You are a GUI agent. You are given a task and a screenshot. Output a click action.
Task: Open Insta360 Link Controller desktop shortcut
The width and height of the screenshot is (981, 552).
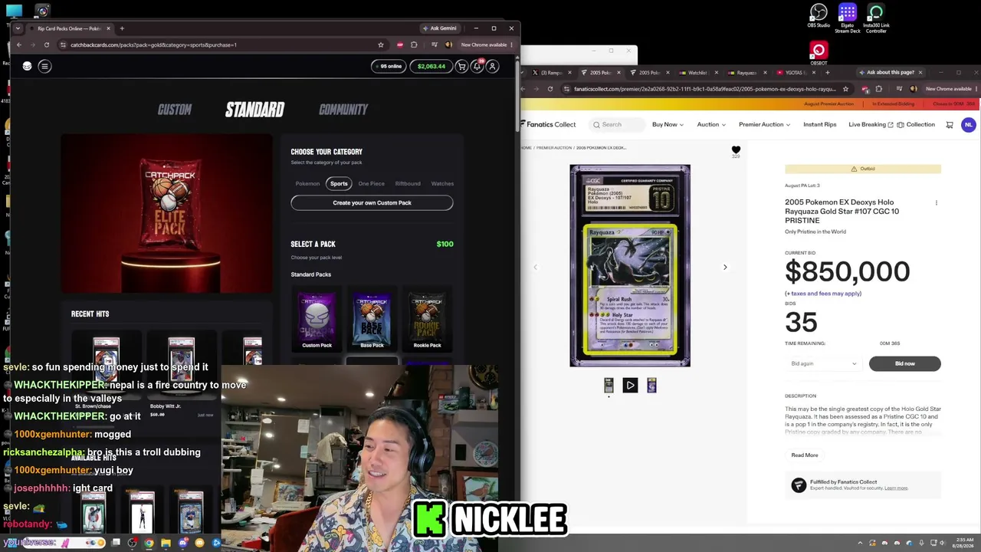coord(876,18)
